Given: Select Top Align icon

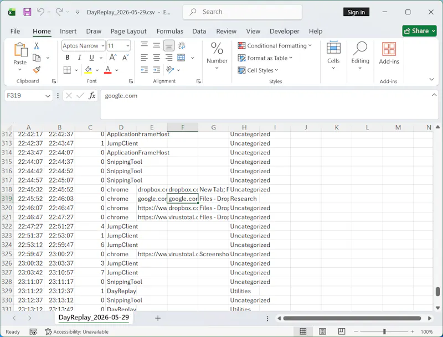Looking at the screenshot, I should click(x=145, y=45).
